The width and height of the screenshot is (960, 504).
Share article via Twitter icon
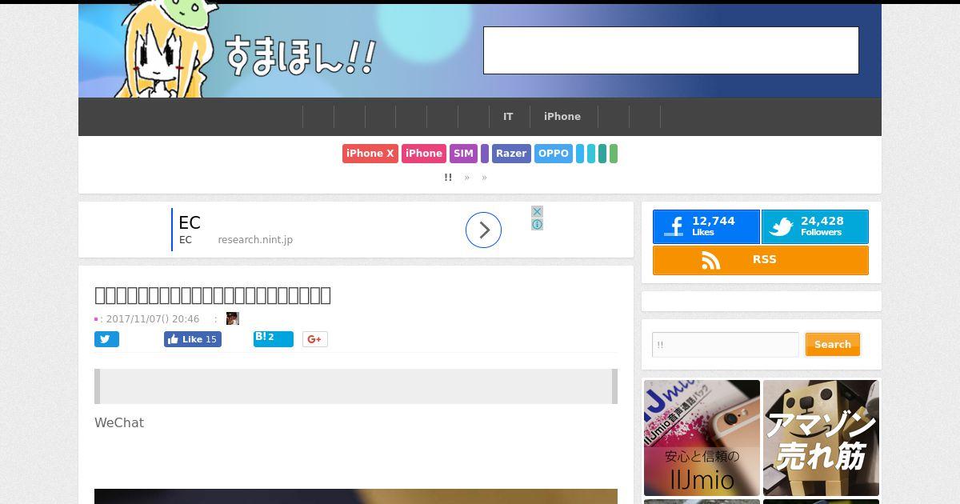click(106, 339)
